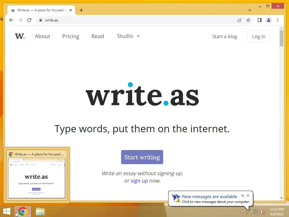Expand the Studio dropdown menu
This screenshot has width=289, height=217.
point(128,36)
